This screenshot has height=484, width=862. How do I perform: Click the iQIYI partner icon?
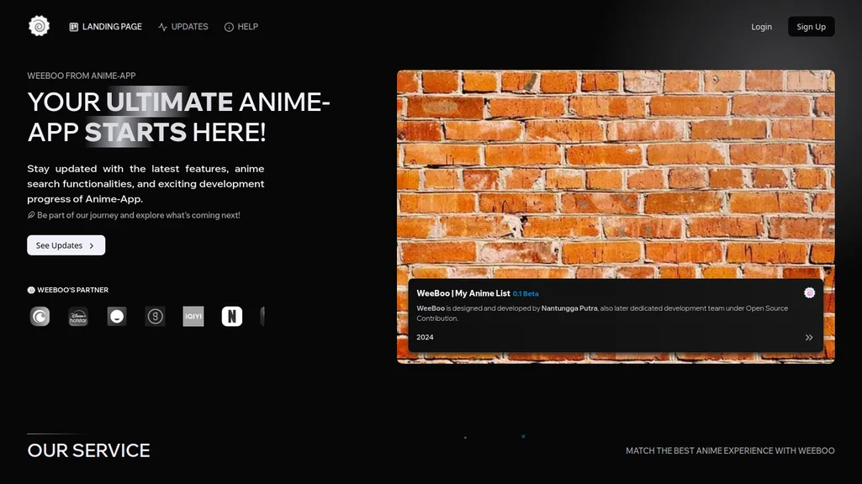(x=193, y=316)
